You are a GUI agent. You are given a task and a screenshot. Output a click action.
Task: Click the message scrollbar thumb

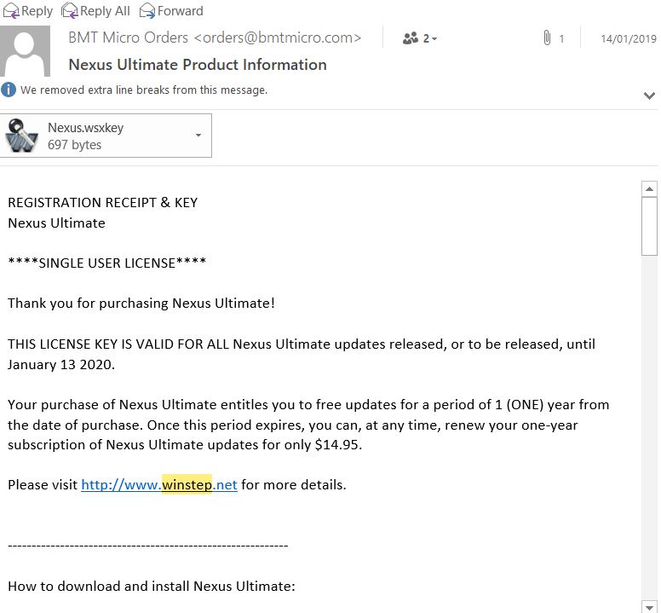[650, 226]
